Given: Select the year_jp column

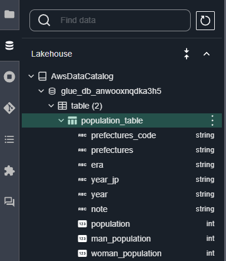Looking at the screenshot, I should 105,180.
